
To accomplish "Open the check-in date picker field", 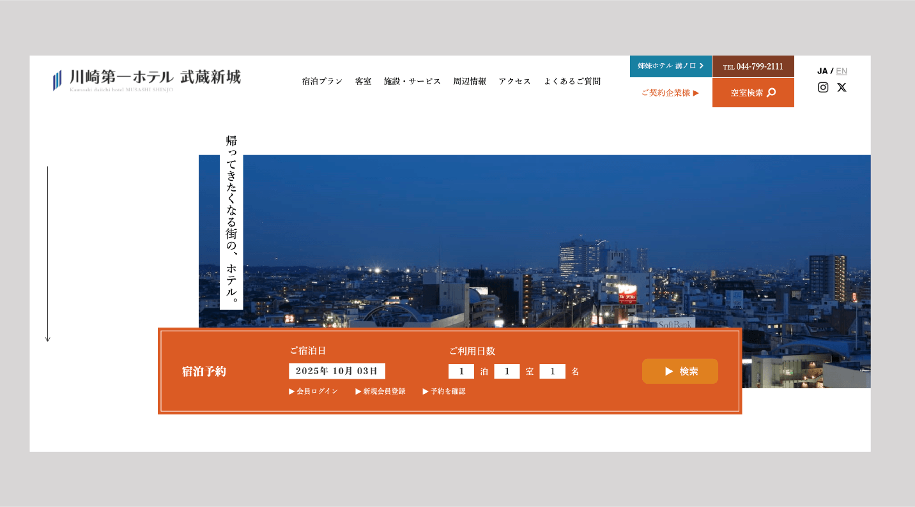I will pos(337,371).
